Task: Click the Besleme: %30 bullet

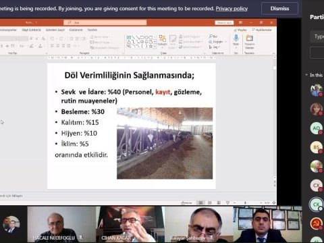Action: pyautogui.click(x=82, y=111)
